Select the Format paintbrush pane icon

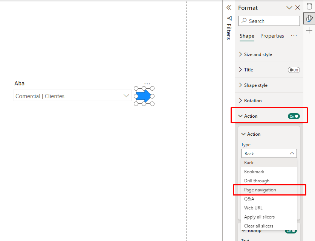pyautogui.click(x=309, y=18)
